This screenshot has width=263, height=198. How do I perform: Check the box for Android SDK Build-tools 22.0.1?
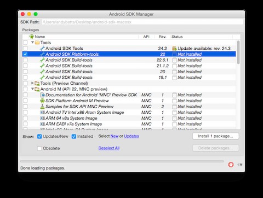coord(25,60)
